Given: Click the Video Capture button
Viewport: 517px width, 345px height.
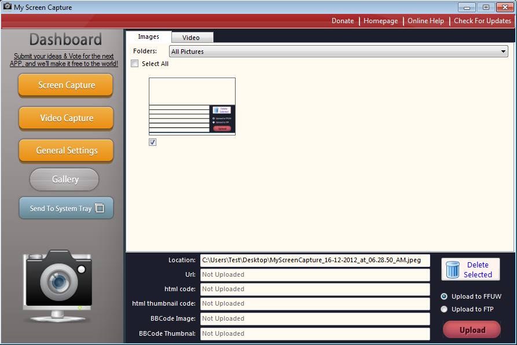Looking at the screenshot, I should point(66,118).
